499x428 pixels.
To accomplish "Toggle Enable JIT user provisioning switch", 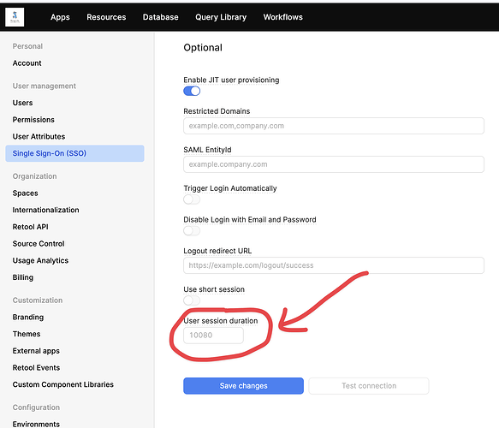I will (192, 91).
